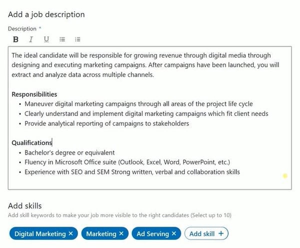
Task: Click the opening paragraph of the description
Action: tap(145, 65)
